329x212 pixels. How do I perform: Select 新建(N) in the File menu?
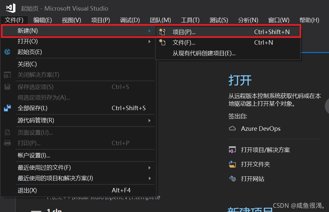(78, 31)
